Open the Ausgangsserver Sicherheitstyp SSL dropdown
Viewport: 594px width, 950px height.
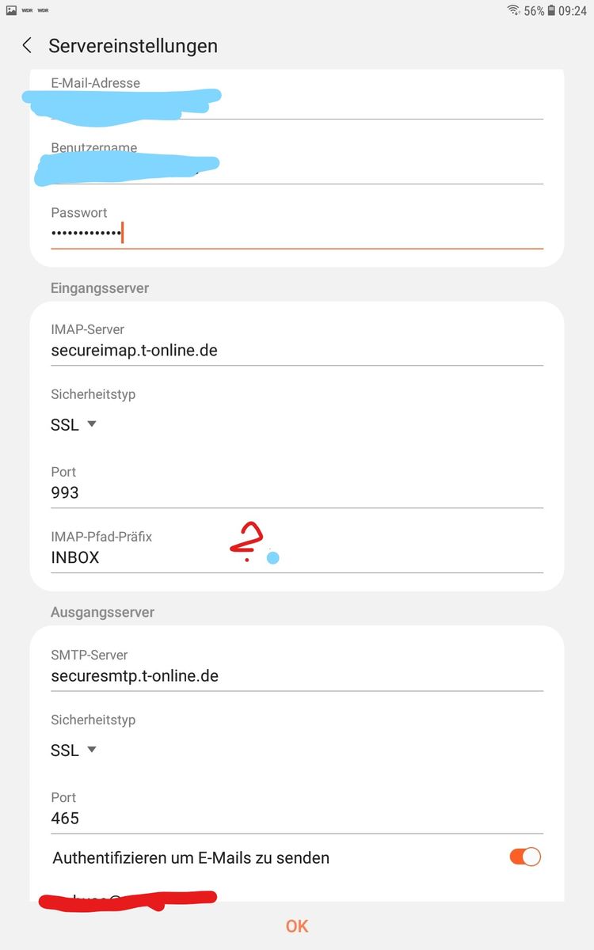74,750
